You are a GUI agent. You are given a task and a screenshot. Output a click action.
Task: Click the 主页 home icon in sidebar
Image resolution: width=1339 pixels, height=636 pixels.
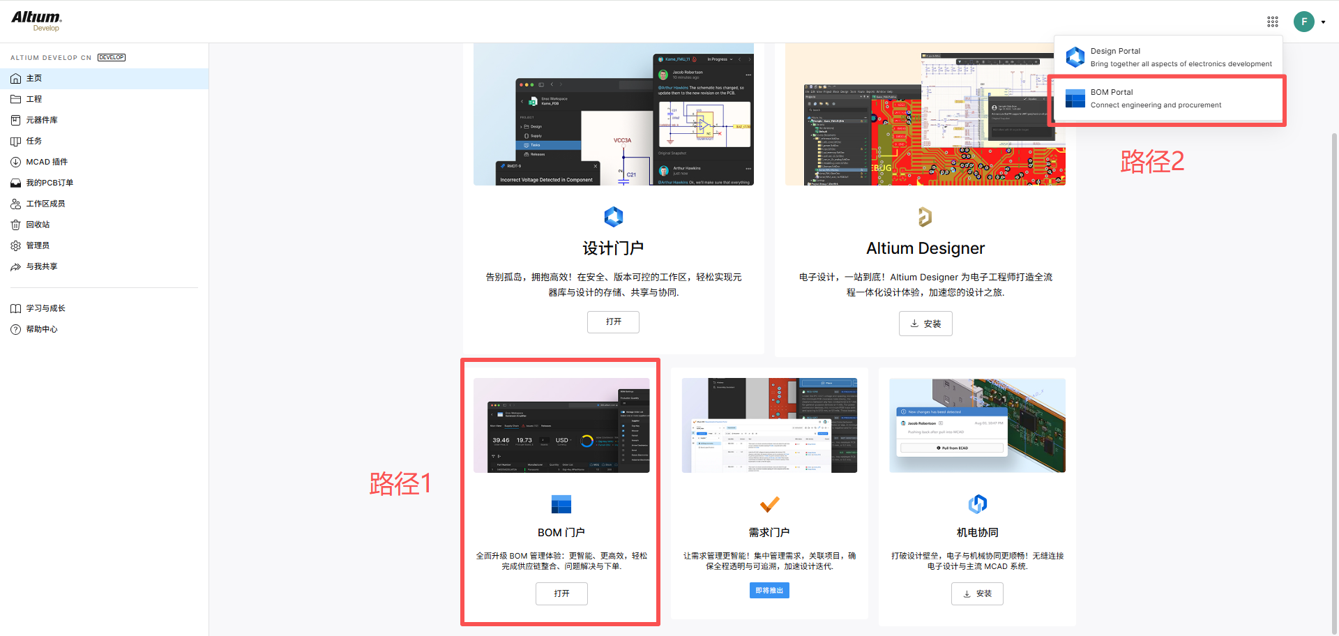(15, 79)
